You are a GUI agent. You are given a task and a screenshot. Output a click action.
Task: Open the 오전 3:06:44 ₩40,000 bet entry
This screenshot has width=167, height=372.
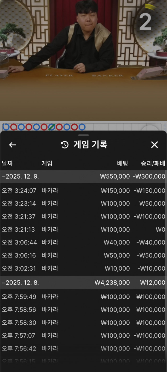[x=83, y=242]
